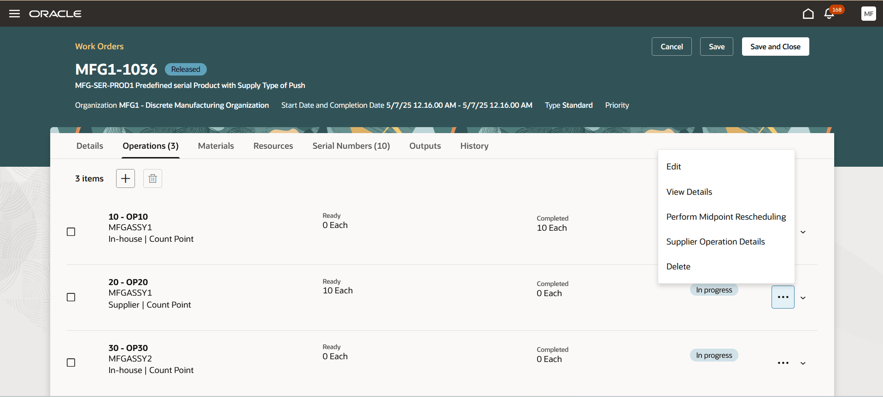Go to the Home page icon
The image size is (883, 397).
point(808,14)
